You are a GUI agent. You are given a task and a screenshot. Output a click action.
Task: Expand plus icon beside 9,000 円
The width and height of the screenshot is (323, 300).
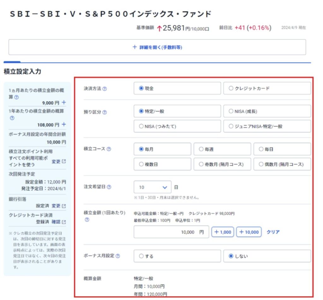tap(64, 103)
